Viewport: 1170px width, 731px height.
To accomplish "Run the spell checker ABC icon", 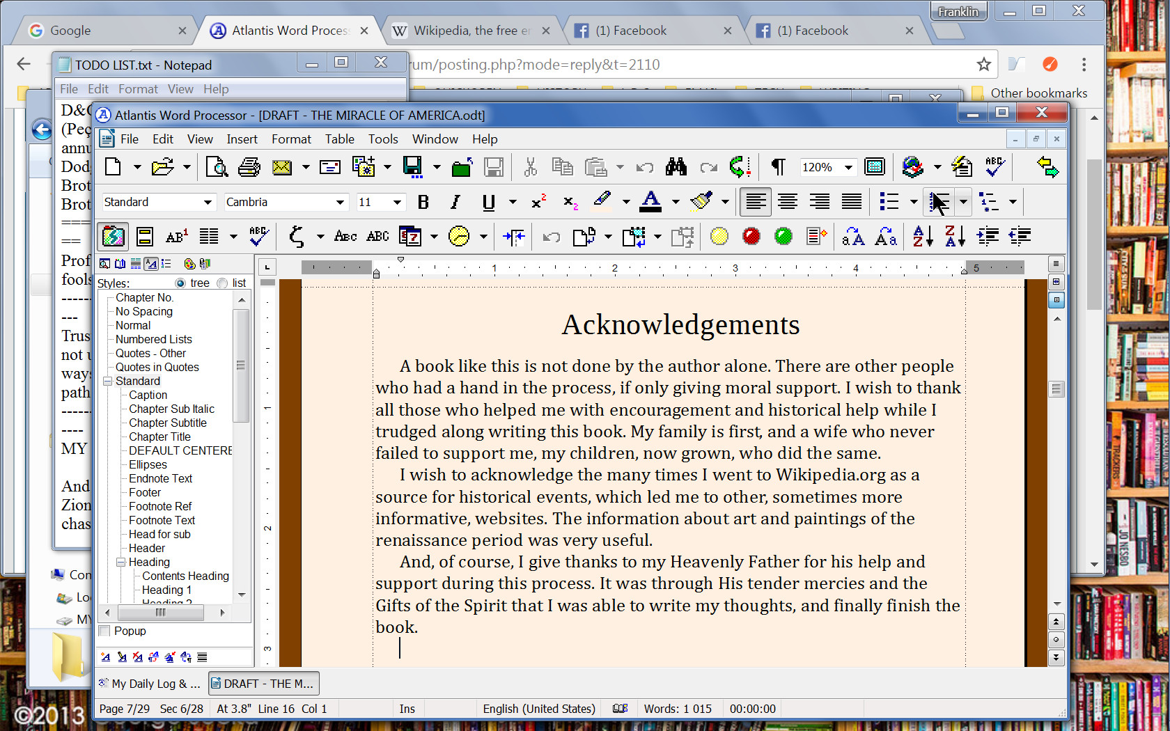I will pos(994,167).
